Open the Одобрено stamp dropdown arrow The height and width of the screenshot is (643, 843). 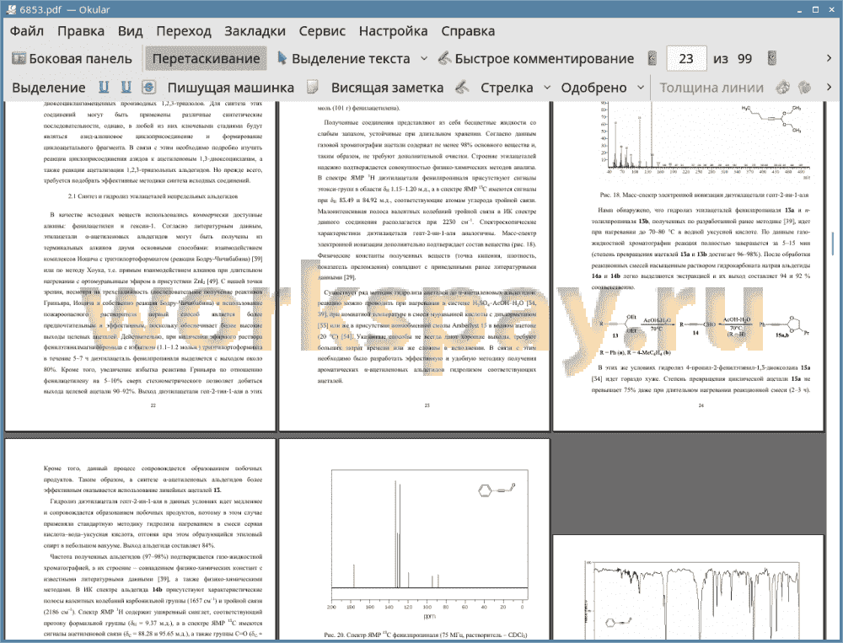(641, 88)
